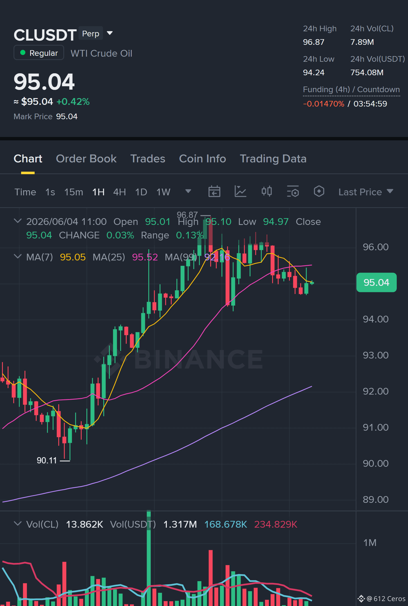Switch chart to 4H interval

point(119,192)
